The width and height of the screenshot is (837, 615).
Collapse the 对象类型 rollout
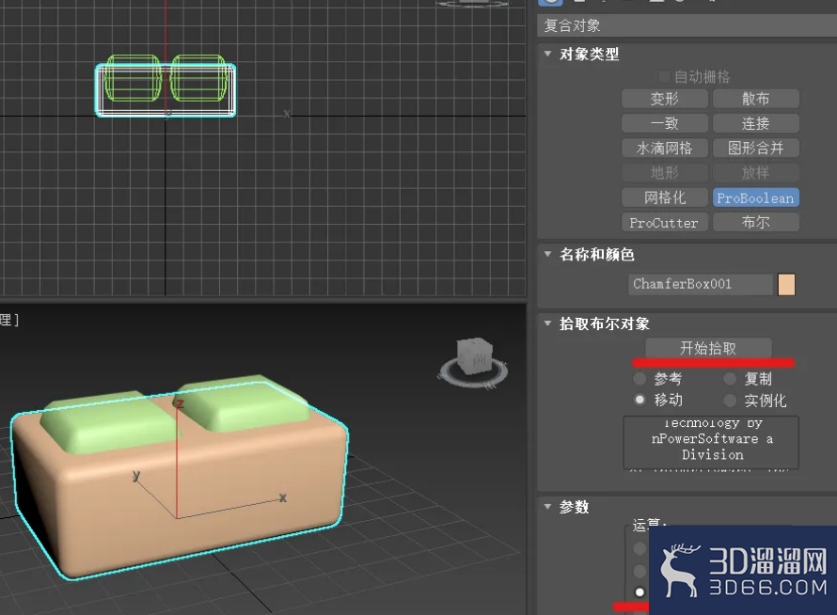[547, 54]
